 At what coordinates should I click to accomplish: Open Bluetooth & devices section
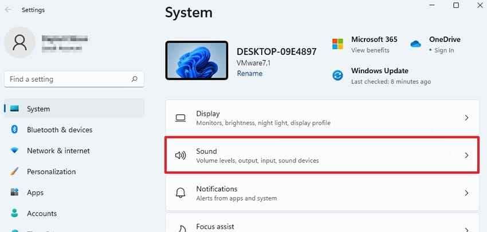74,130
